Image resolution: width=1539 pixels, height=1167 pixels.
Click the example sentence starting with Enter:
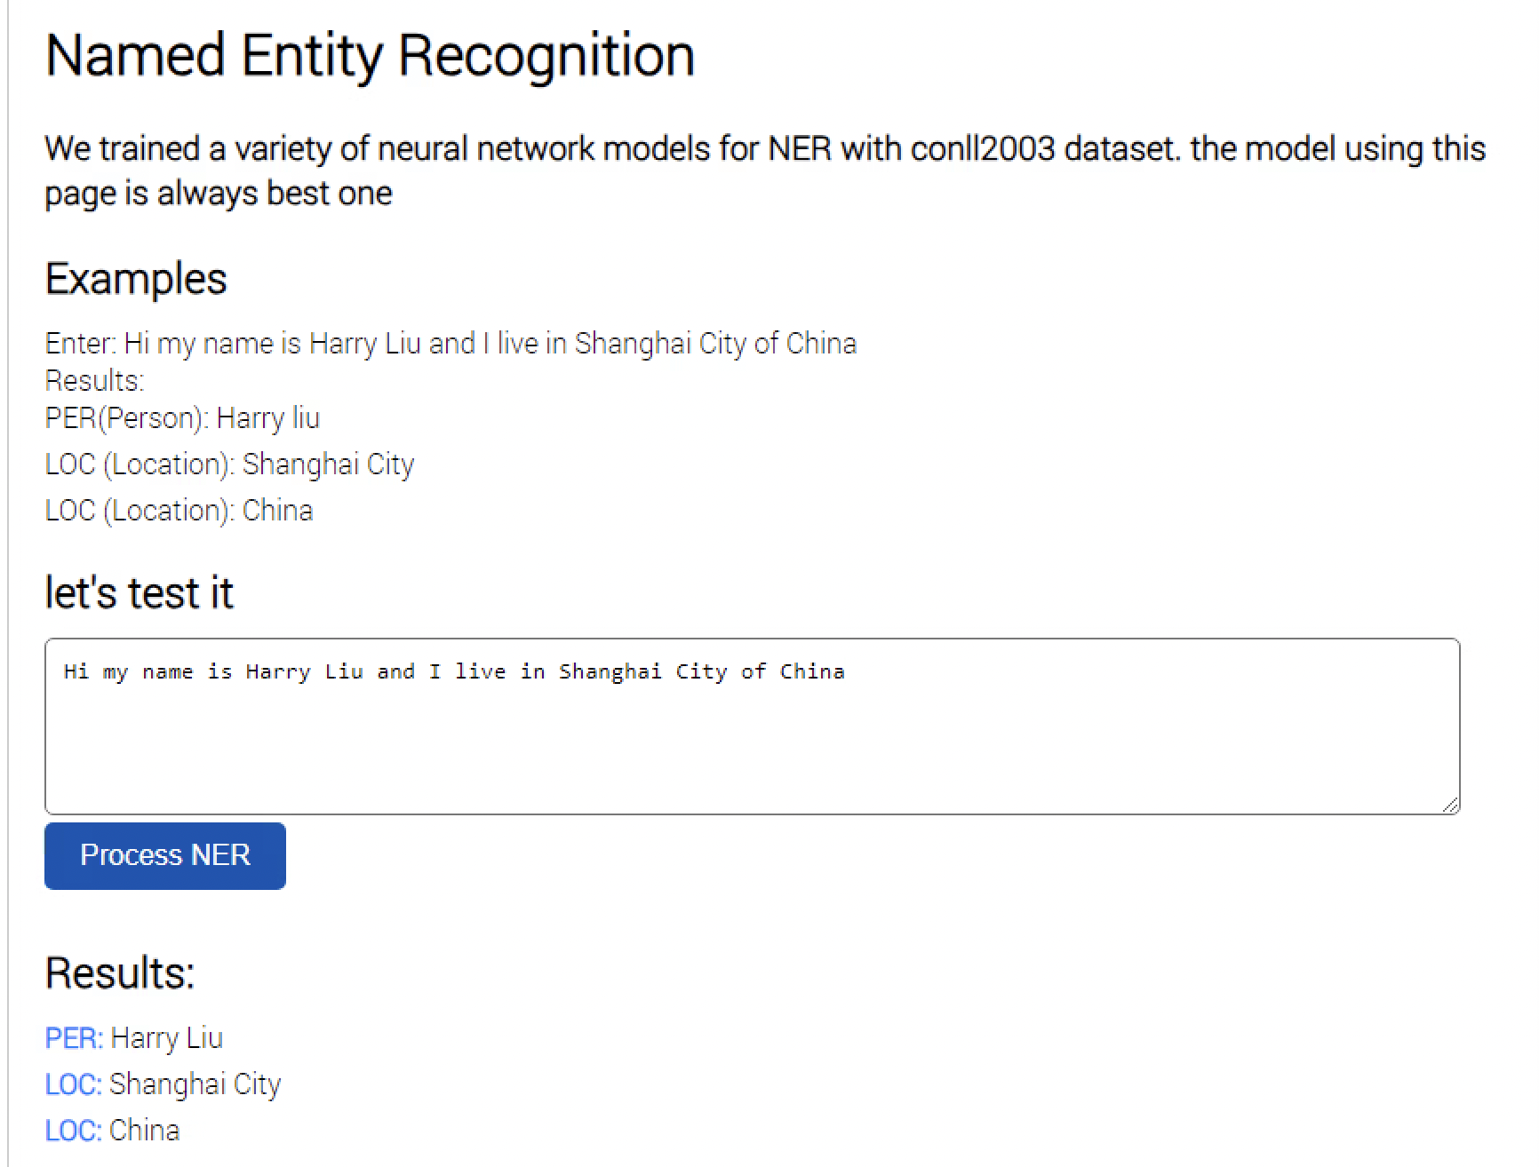click(x=451, y=343)
